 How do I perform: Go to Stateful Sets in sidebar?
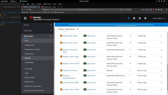click(29, 54)
